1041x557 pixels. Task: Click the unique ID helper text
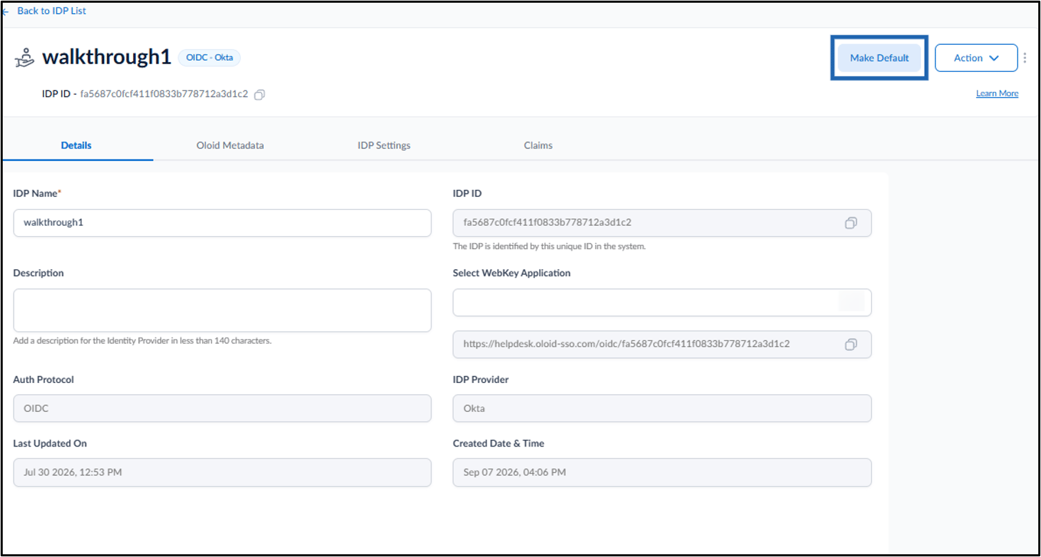(x=549, y=246)
